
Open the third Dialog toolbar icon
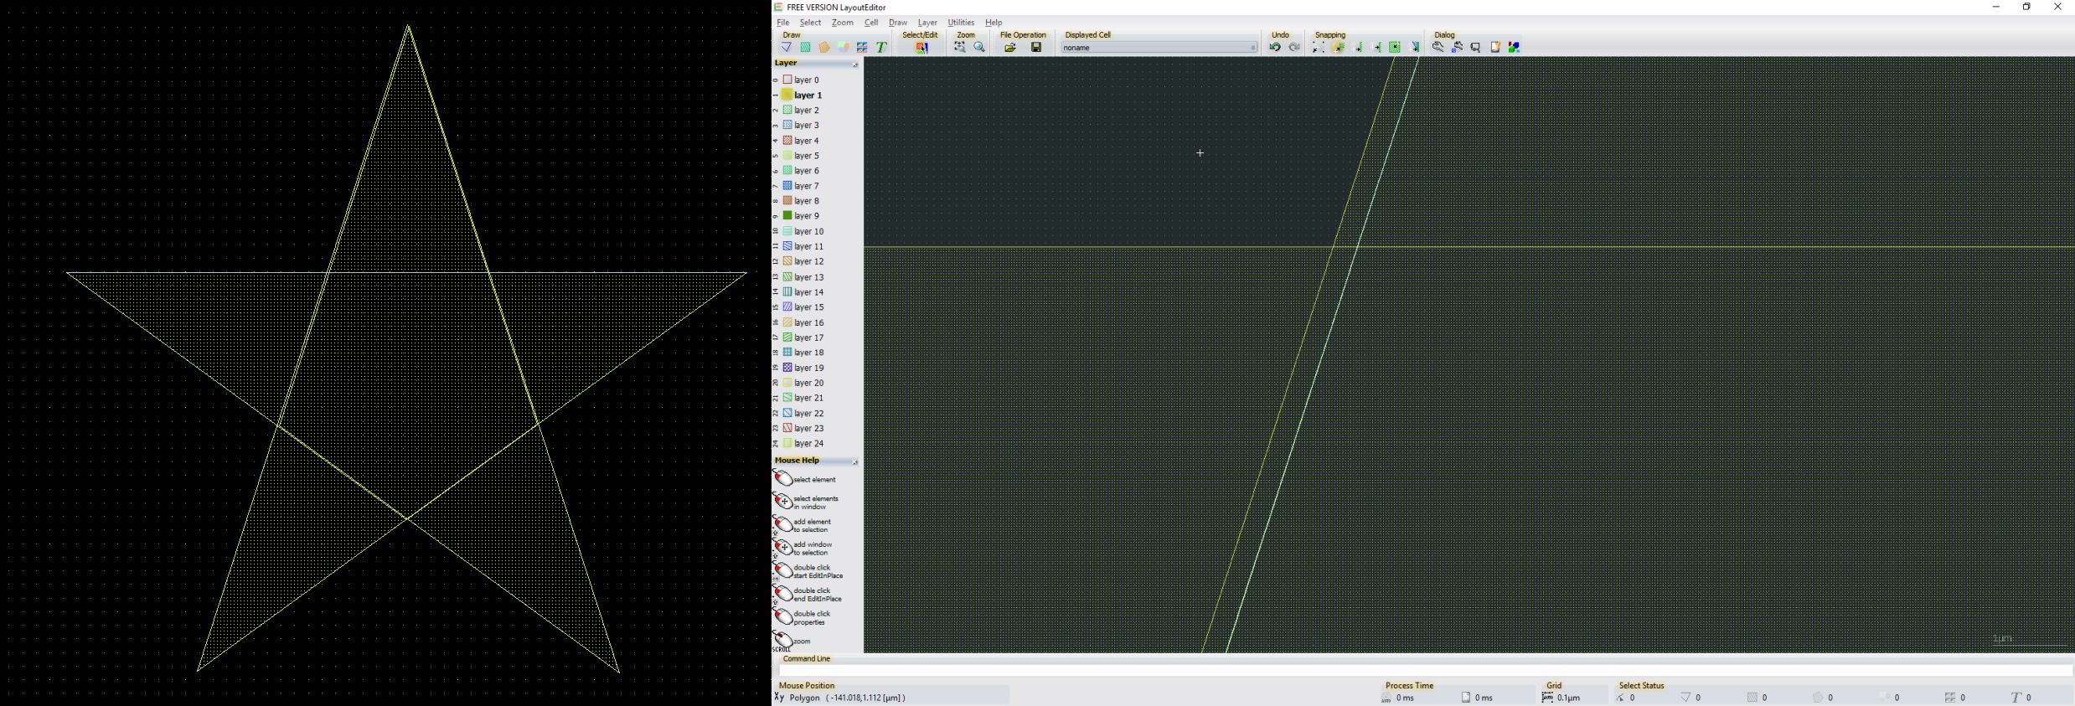tap(1476, 48)
